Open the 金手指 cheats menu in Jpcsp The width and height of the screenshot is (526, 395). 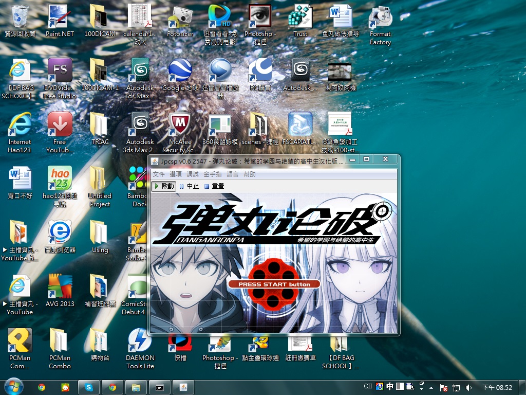pyautogui.click(x=212, y=174)
